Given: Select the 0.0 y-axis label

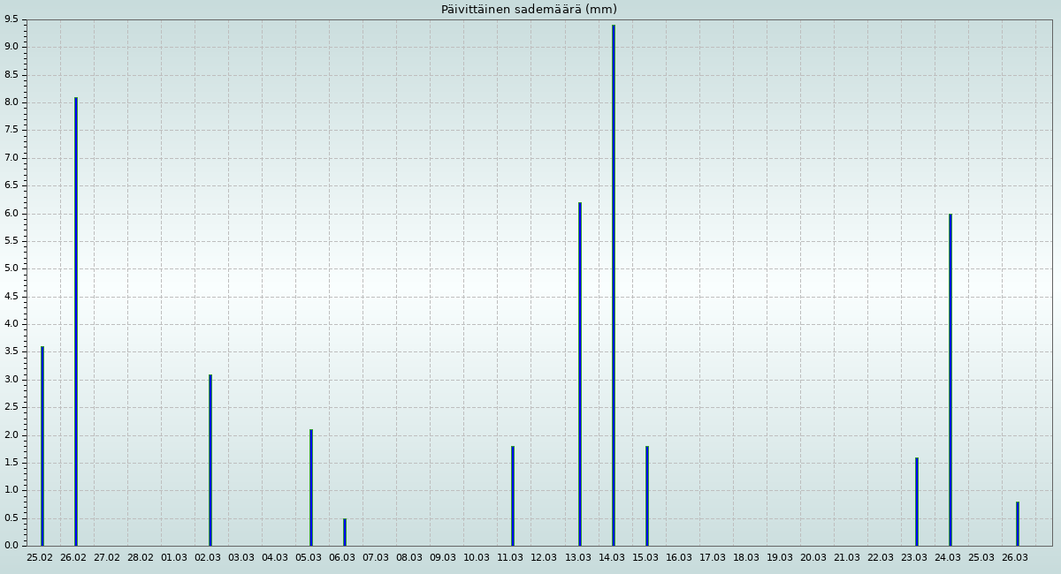Looking at the screenshot, I should pos(11,546).
